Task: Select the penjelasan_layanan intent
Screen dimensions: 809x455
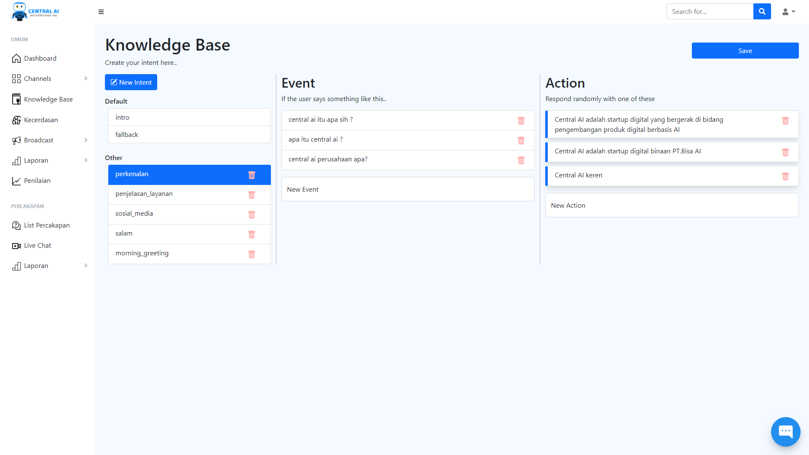Action: pos(190,195)
